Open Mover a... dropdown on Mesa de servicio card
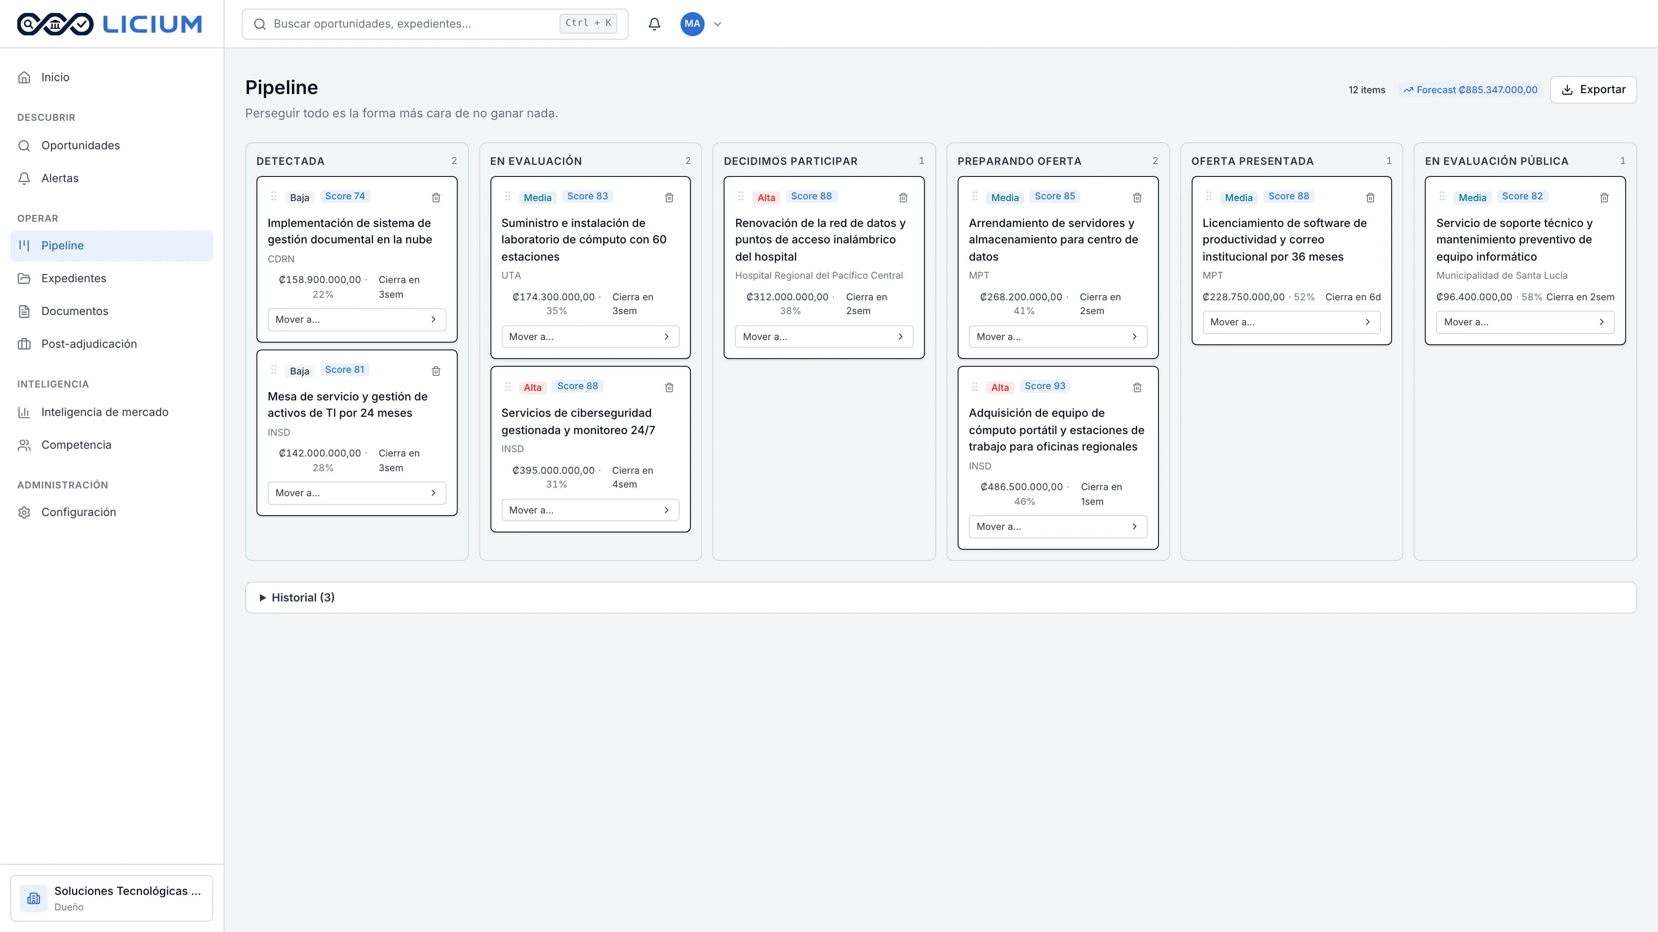 click(x=357, y=493)
